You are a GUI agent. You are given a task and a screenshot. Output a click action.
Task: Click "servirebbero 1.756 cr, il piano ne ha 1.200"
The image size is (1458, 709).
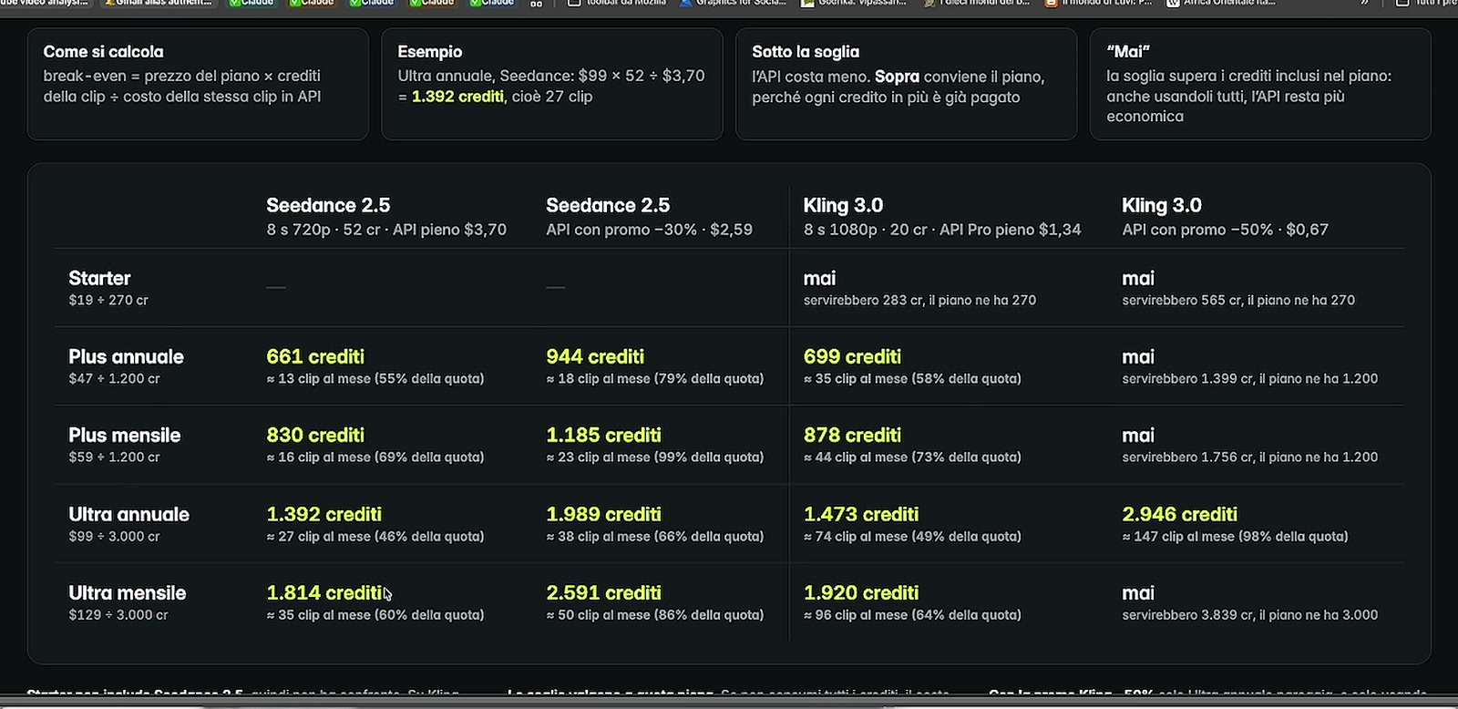[x=1249, y=457]
